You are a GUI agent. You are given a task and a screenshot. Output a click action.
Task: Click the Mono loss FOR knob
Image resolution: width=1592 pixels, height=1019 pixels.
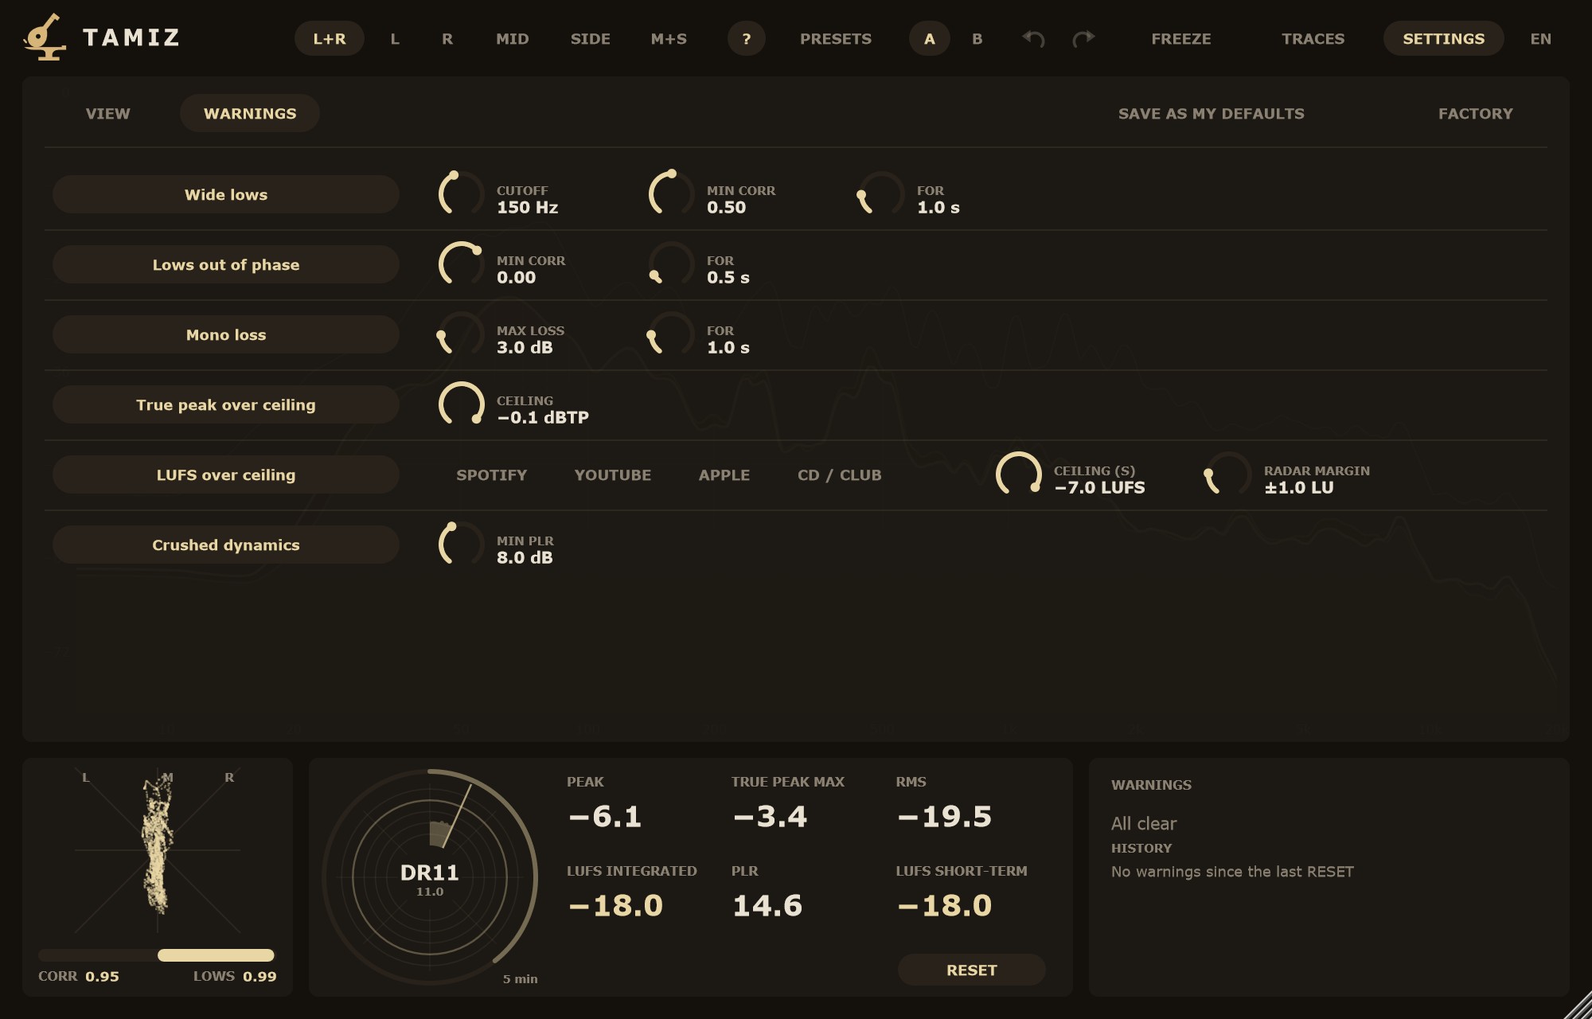[x=672, y=334]
